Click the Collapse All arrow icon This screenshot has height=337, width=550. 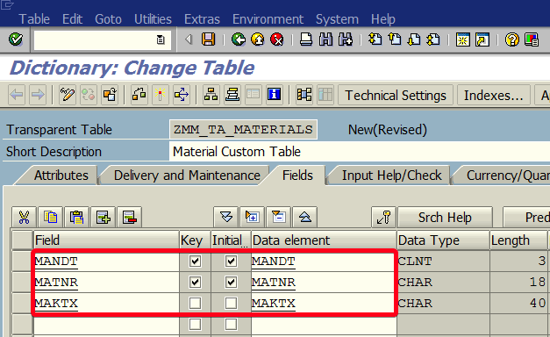305,218
